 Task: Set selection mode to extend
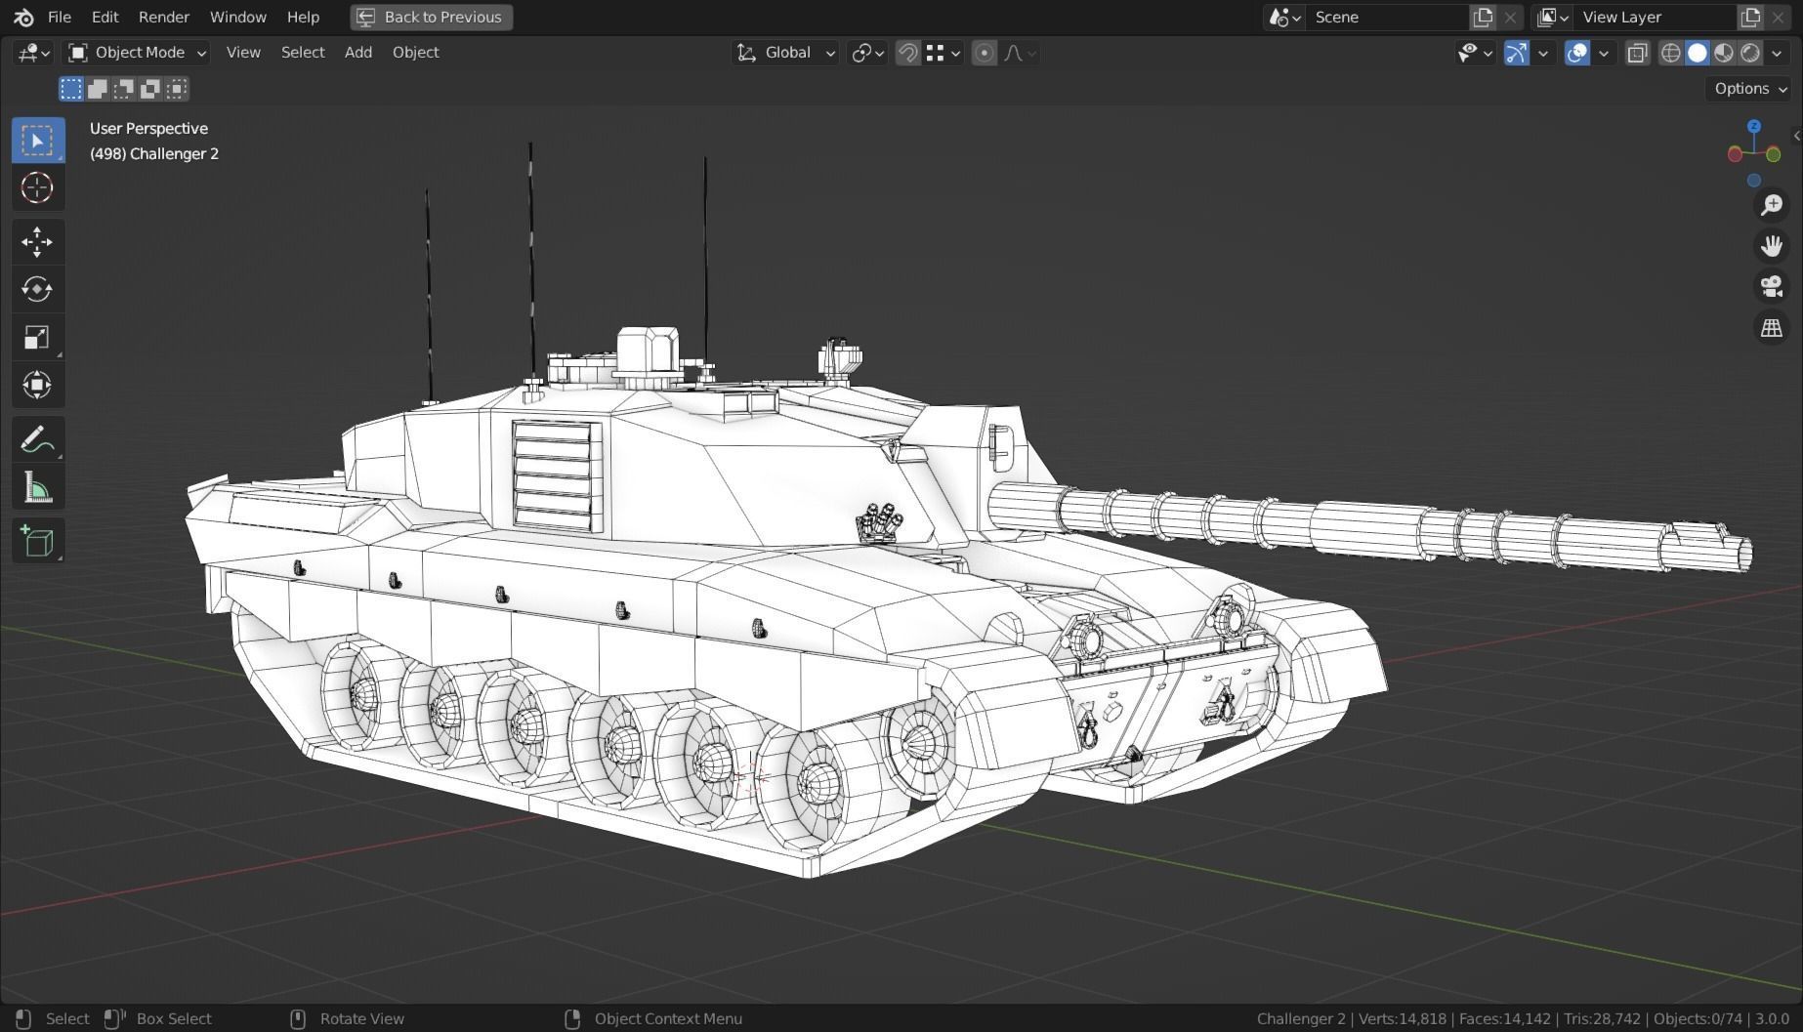point(97,89)
